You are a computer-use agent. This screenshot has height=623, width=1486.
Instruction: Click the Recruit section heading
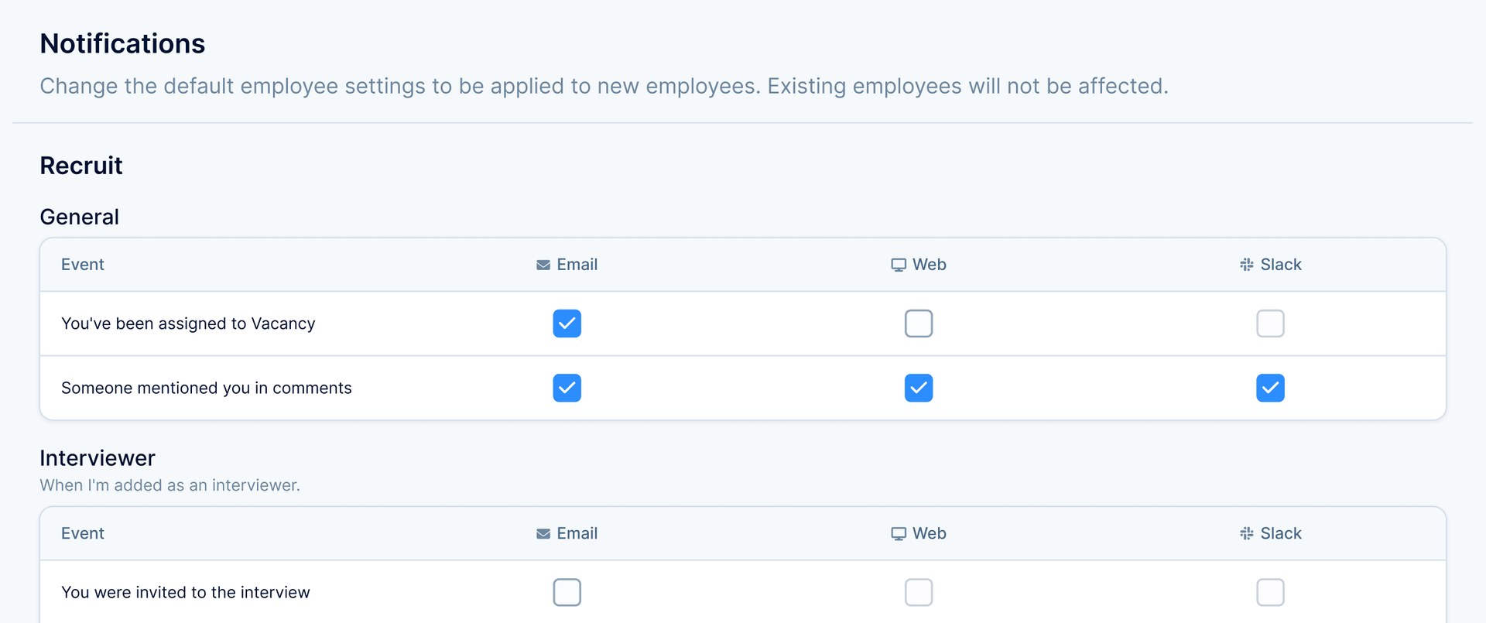click(x=81, y=166)
